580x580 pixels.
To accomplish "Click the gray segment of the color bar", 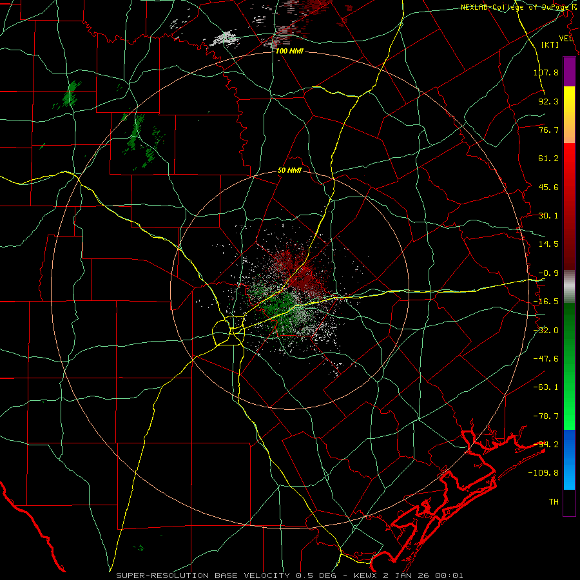I will click(569, 287).
